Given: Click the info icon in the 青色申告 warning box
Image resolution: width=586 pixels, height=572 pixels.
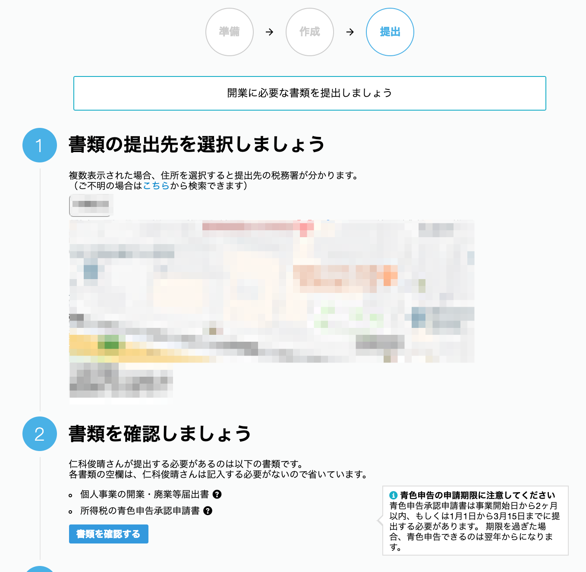Looking at the screenshot, I should pos(394,496).
